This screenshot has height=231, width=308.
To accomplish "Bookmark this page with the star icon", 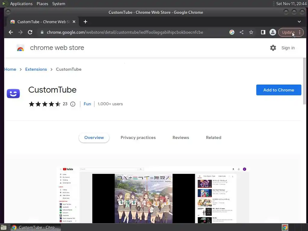I will click(x=251, y=32).
